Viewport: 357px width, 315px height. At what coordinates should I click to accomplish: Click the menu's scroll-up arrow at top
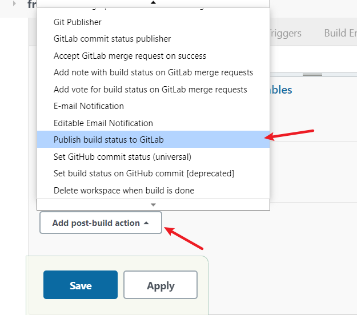tap(153, 3)
